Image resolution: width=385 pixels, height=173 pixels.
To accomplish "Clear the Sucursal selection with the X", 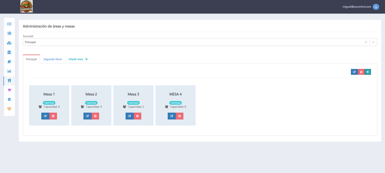I will coord(366,42).
